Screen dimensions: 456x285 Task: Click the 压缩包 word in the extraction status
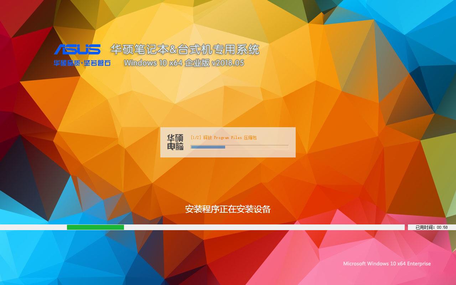click(250, 138)
